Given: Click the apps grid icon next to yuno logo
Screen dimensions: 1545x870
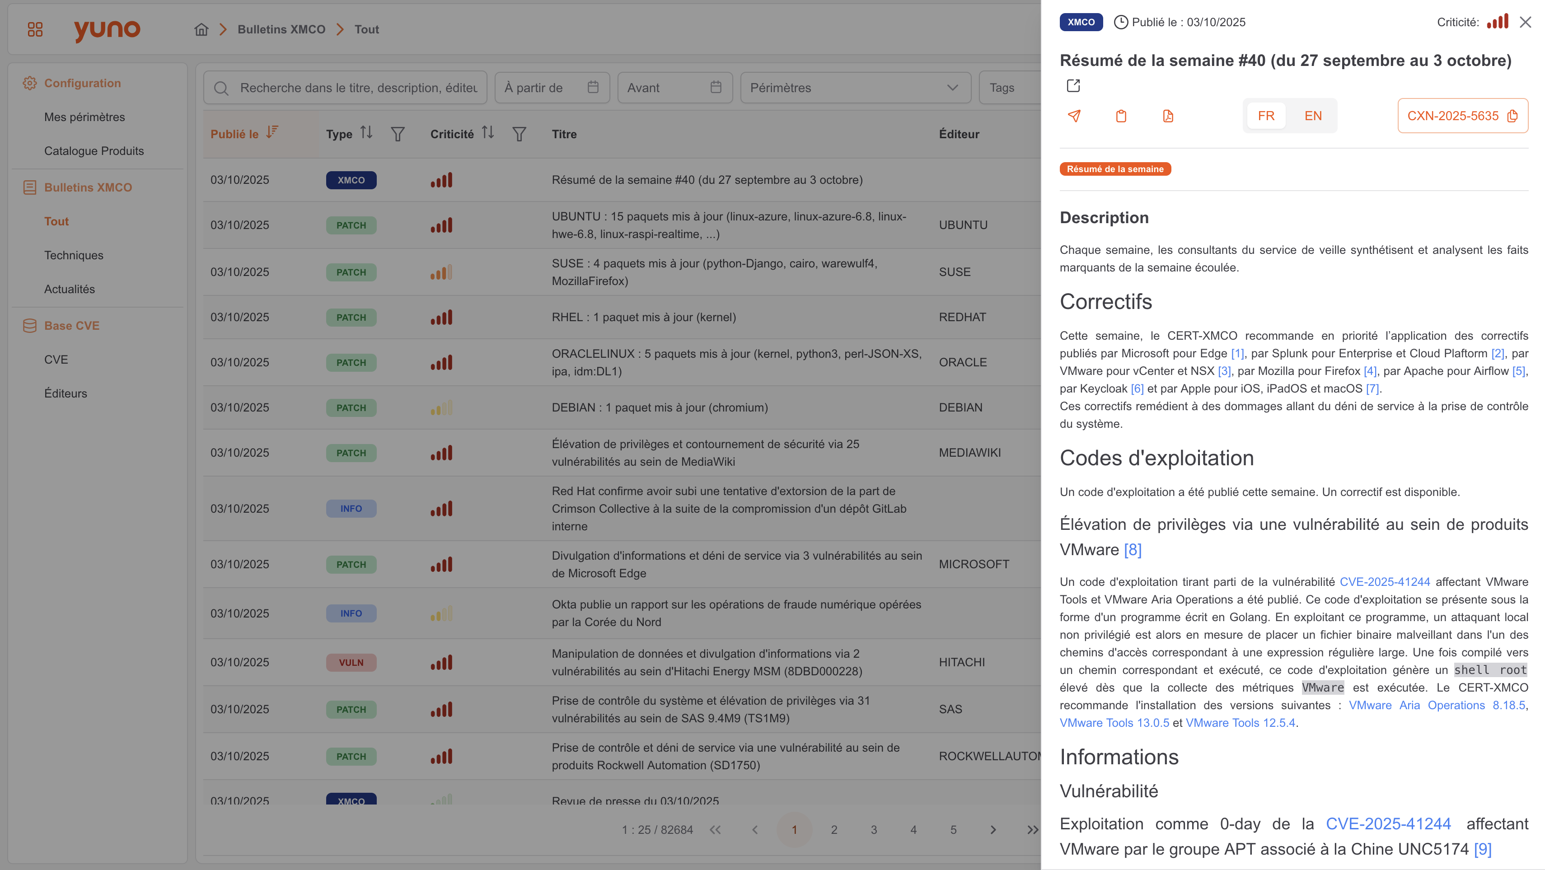Looking at the screenshot, I should [x=35, y=29].
